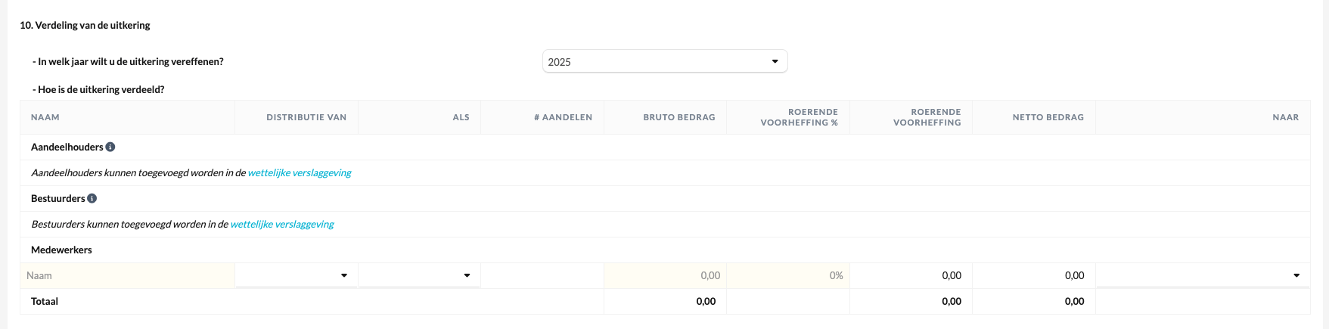Click the Naam input field
This screenshot has width=1329, height=329.
(x=127, y=275)
